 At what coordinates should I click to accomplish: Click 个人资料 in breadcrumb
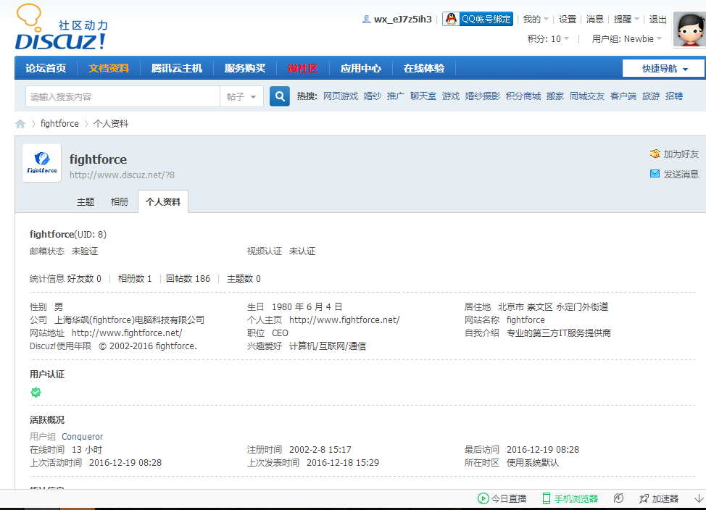pyautogui.click(x=111, y=123)
